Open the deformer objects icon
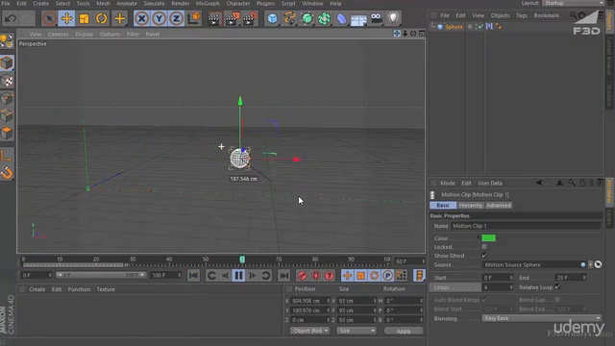 (342, 18)
